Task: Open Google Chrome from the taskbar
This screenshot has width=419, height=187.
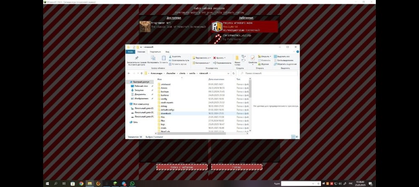Action: (81, 184)
